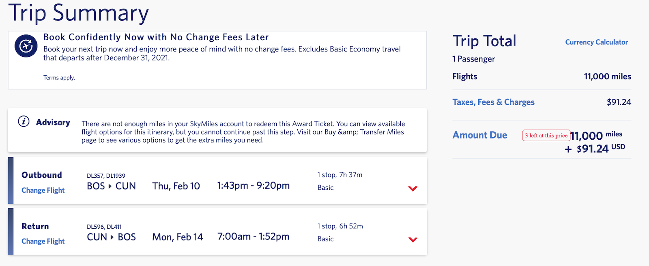The height and width of the screenshot is (266, 649).
Task: Click Change Flight under Outbound
Action: 43,190
